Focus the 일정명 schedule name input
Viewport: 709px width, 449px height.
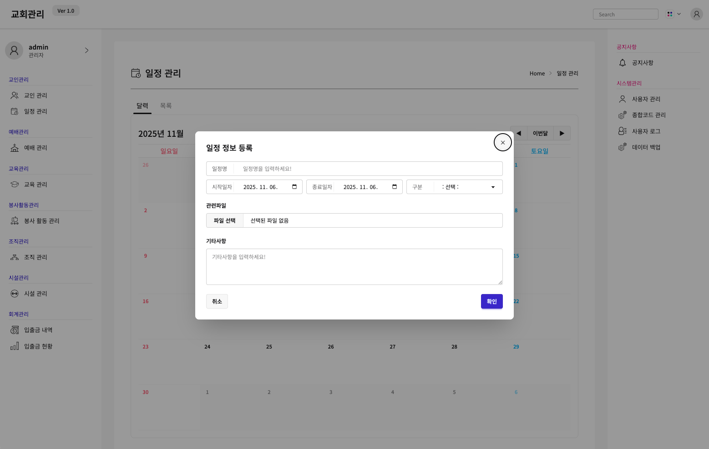coord(368,169)
